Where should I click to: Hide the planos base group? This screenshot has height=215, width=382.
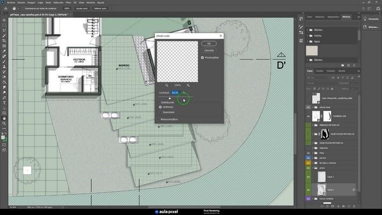coord(308,107)
